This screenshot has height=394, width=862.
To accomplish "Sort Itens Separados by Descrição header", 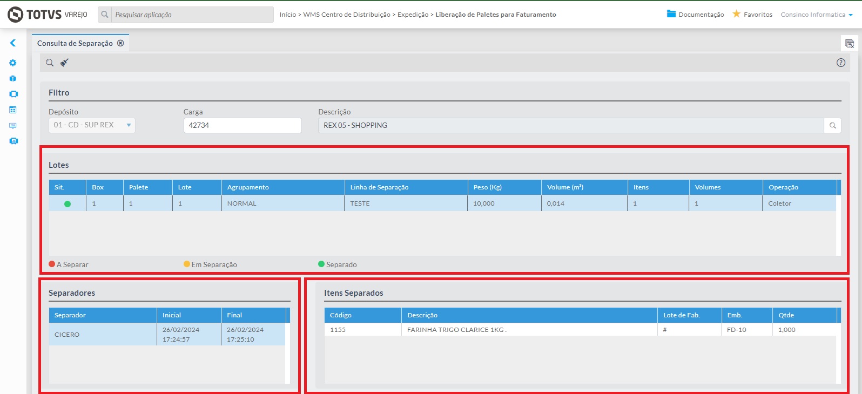I will [529, 315].
